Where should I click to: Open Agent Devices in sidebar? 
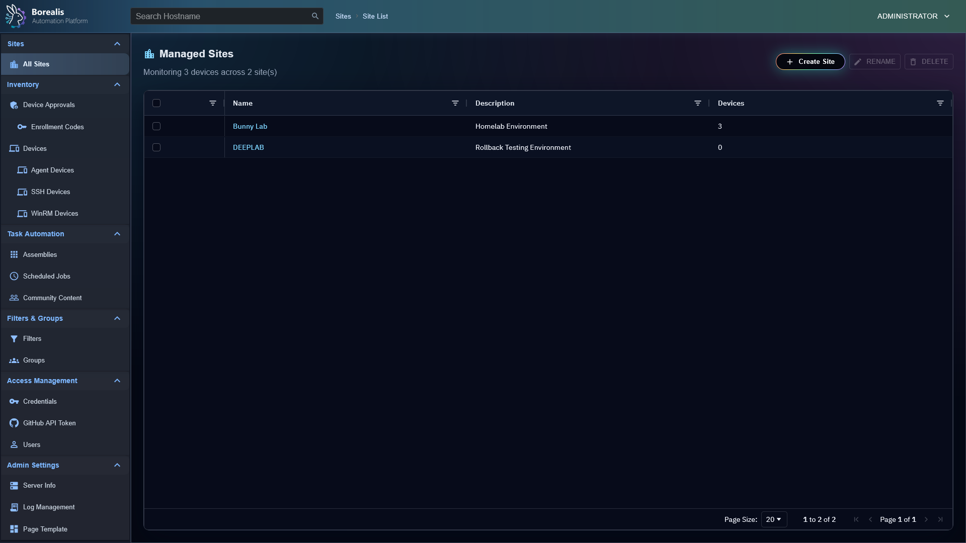click(52, 170)
